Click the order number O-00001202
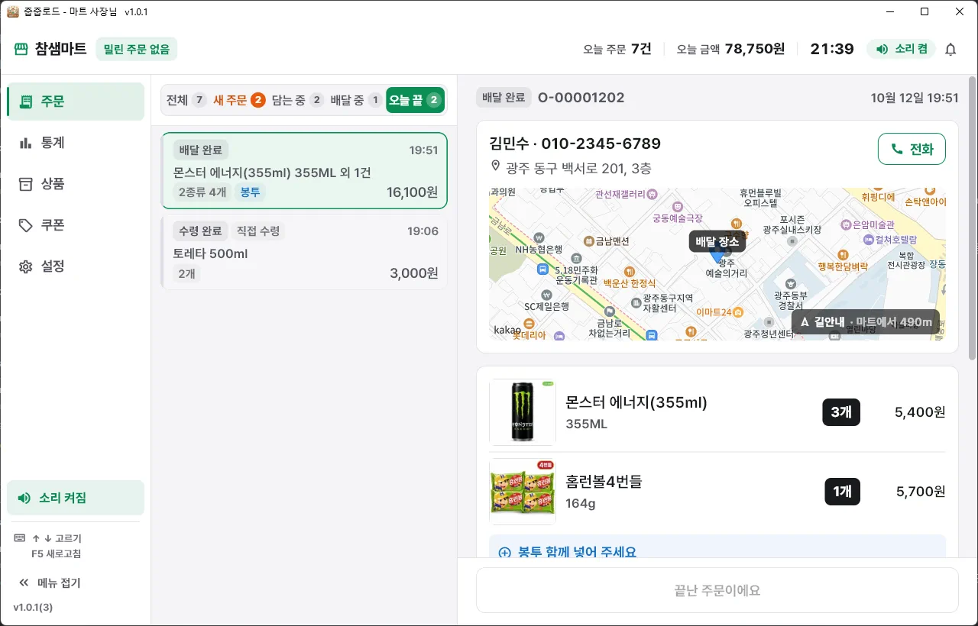This screenshot has height=626, width=978. tap(581, 98)
